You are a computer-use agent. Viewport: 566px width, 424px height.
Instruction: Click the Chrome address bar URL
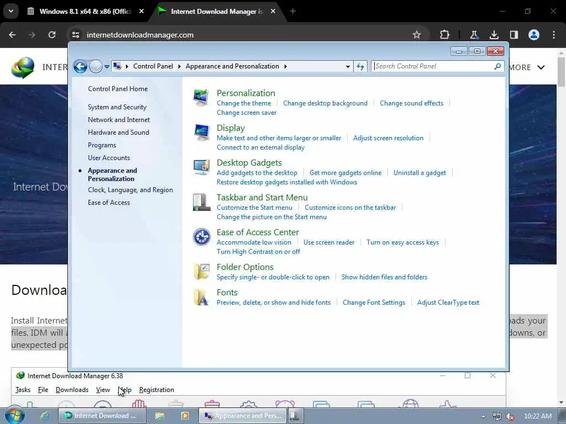pyautogui.click(x=140, y=35)
